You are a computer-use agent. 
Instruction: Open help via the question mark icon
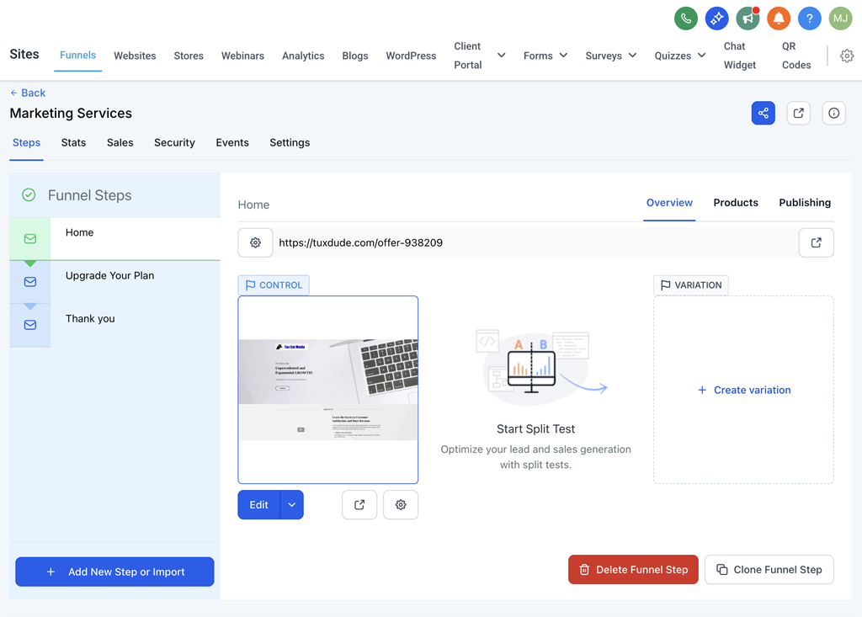tap(809, 18)
